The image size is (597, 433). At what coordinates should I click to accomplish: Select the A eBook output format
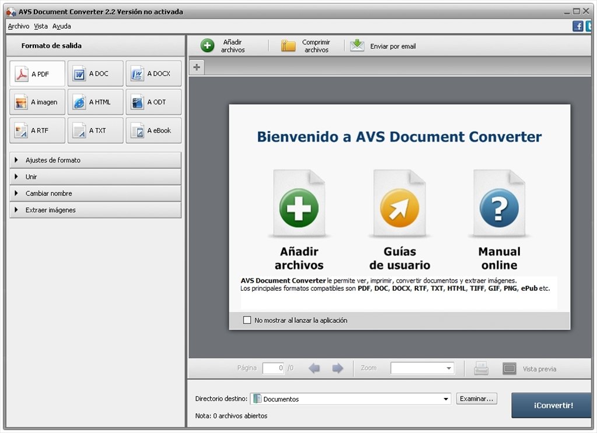tap(154, 131)
